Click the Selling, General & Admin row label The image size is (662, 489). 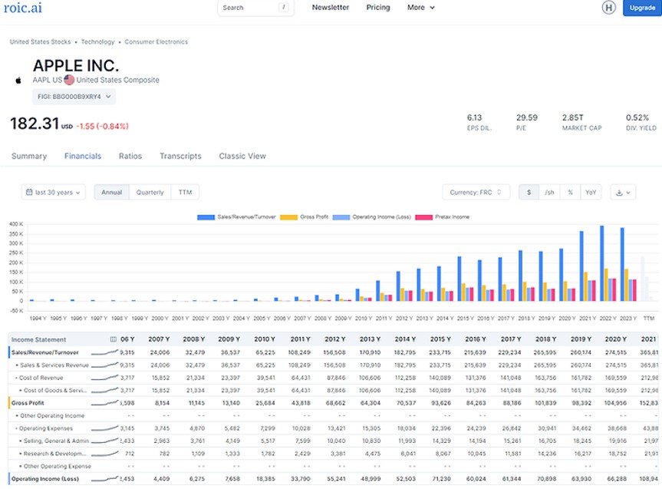[x=56, y=441]
